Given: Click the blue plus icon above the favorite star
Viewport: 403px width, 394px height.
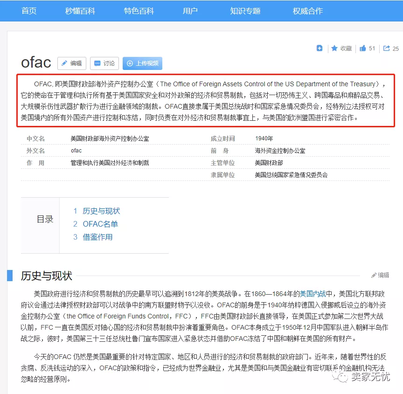Looking at the screenshot, I should (320, 48).
